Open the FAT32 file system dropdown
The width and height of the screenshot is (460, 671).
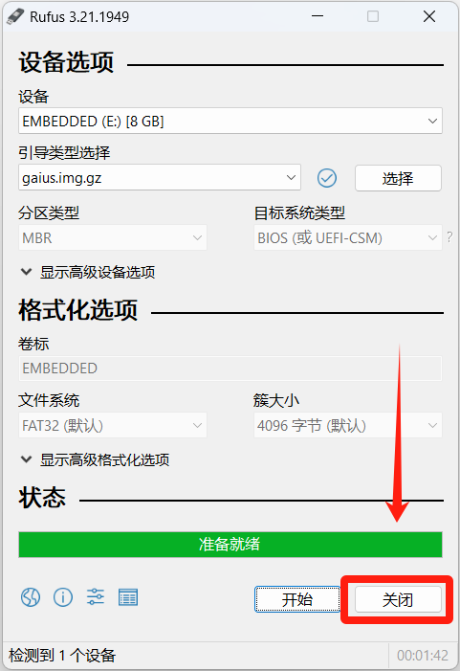[x=113, y=425]
